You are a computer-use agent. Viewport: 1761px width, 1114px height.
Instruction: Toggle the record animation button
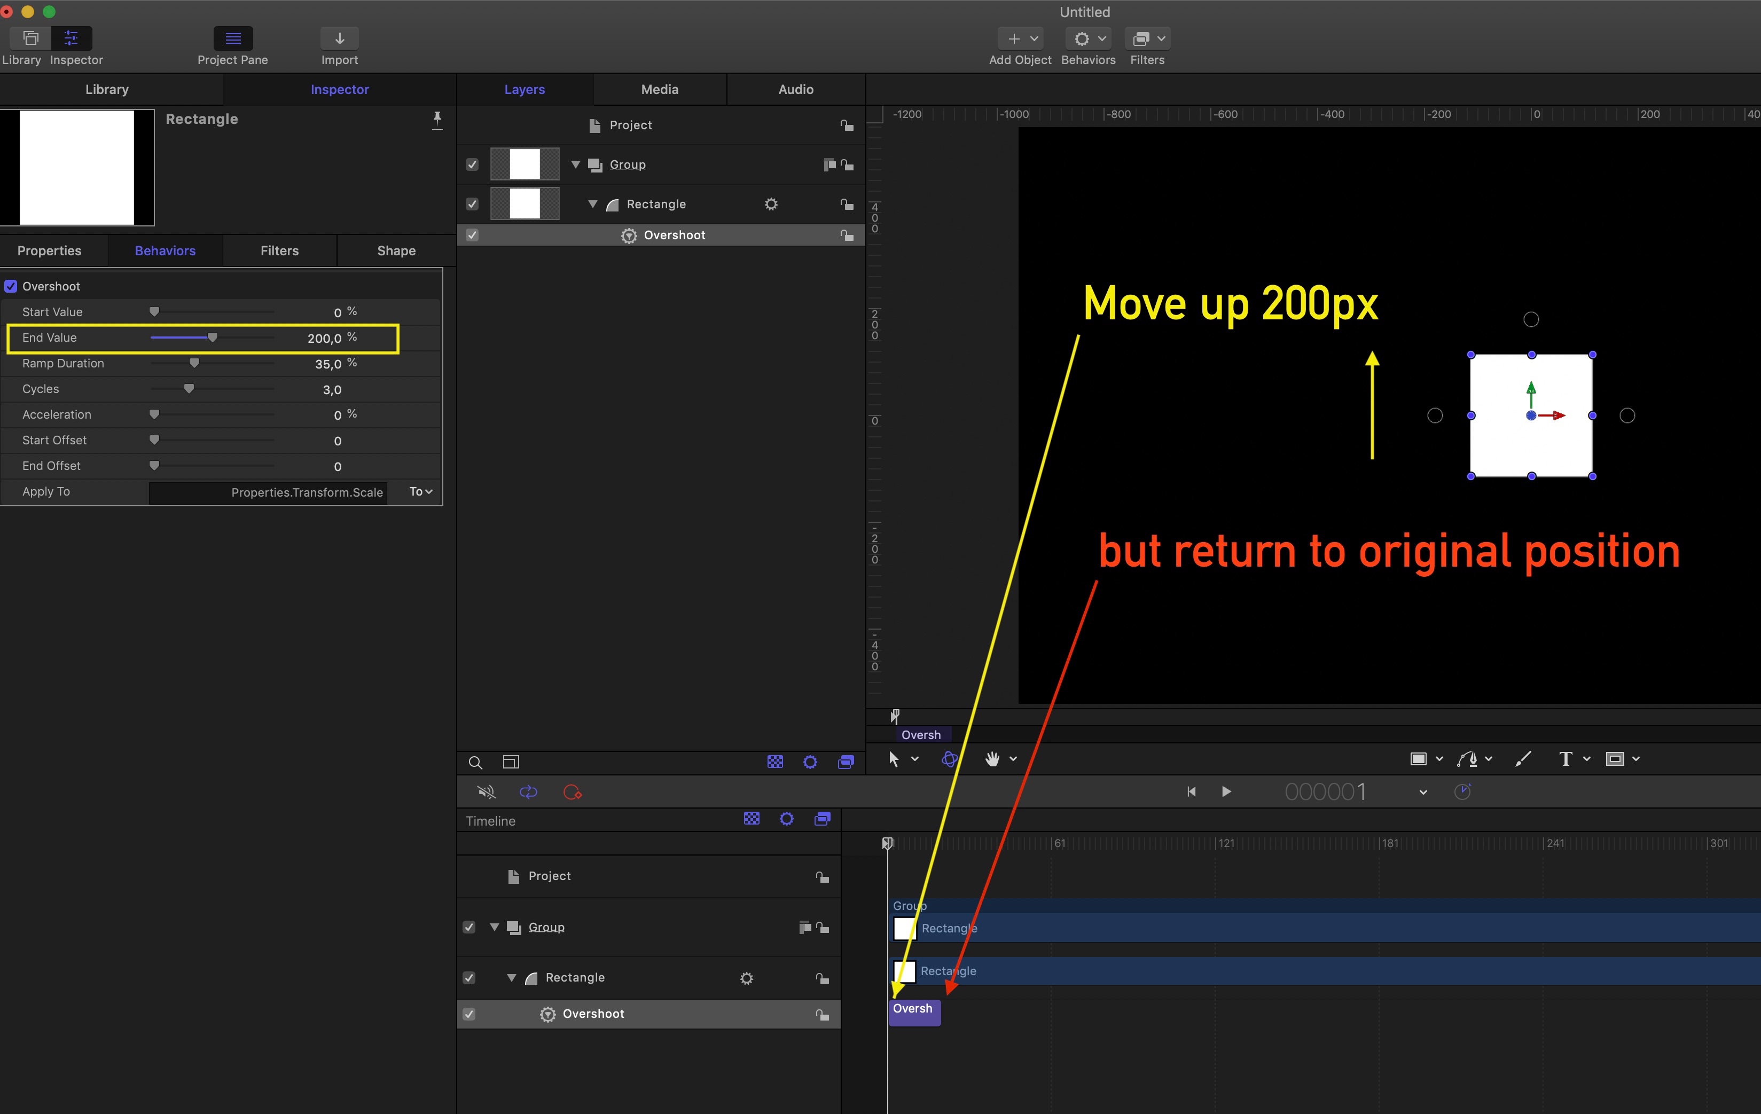572,793
